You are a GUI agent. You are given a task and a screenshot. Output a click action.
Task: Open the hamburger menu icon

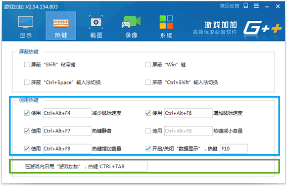click(256, 6)
